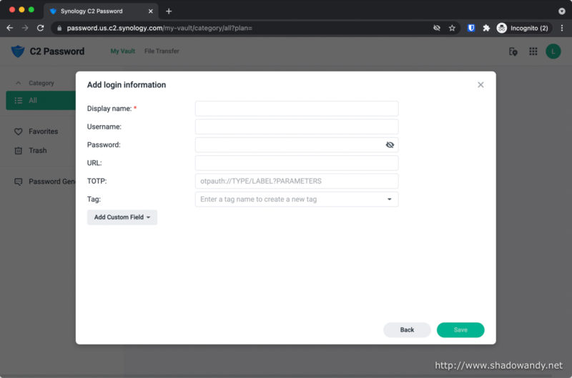Screen dimensions: 572x378
Task: Bookmark this page with star icon
Action: [x=452, y=28]
